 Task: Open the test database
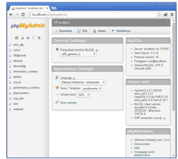click(16, 104)
